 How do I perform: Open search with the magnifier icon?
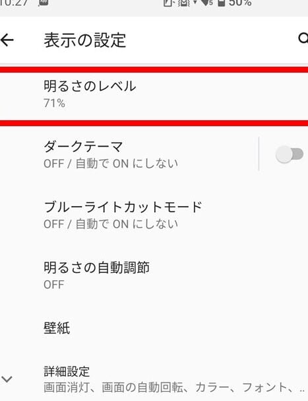pyautogui.click(x=303, y=38)
